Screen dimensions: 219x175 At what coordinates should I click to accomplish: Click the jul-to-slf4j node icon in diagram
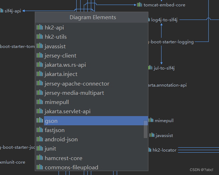150,67
